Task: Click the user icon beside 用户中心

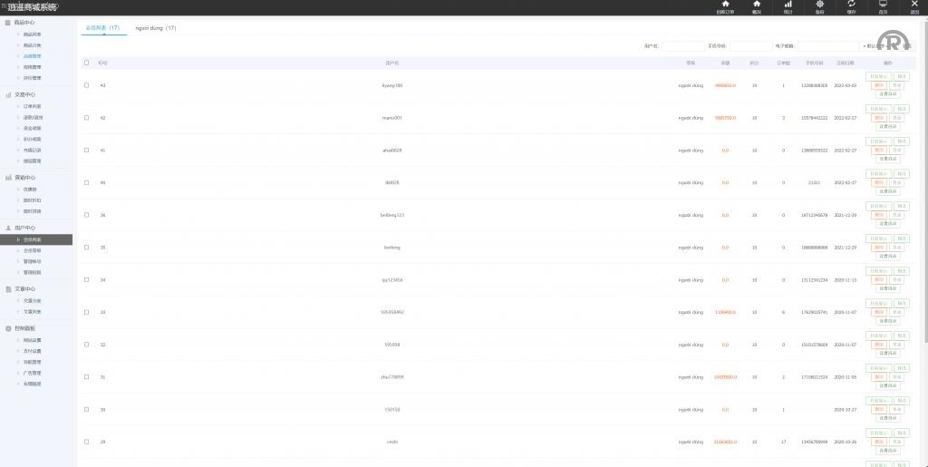Action: (x=8, y=229)
